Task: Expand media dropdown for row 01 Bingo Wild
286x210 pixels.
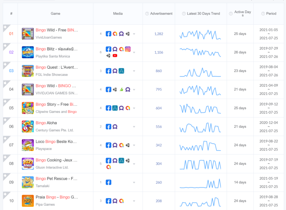Action: pyautogui.click(x=134, y=34)
